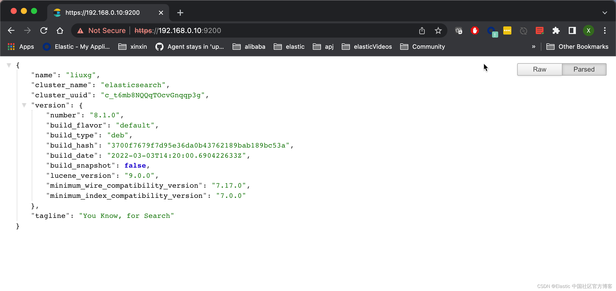This screenshot has width=616, height=291.
Task: Show hidden bookmarks with double chevron
Action: pos(533,46)
